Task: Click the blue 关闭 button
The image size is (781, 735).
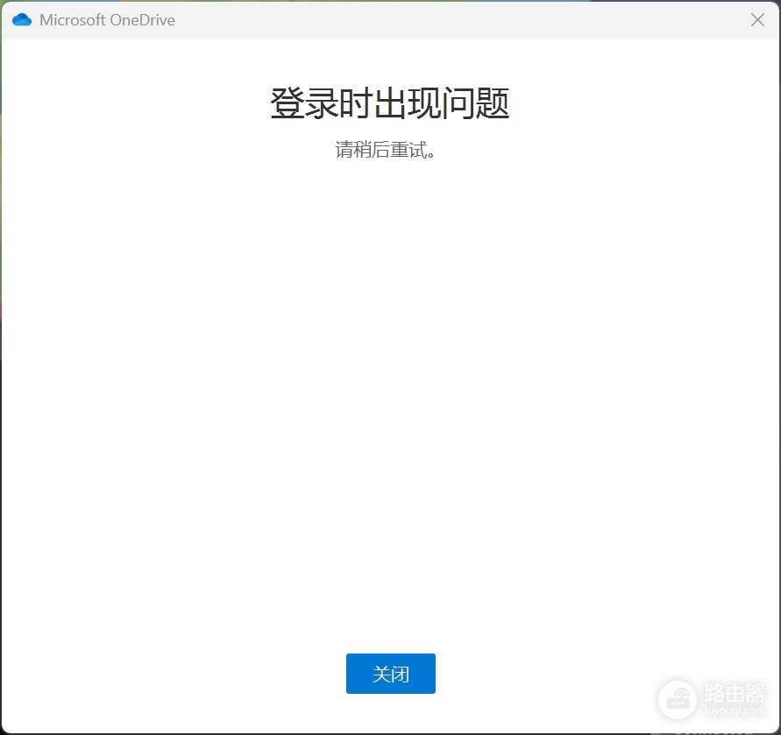Action: click(391, 674)
